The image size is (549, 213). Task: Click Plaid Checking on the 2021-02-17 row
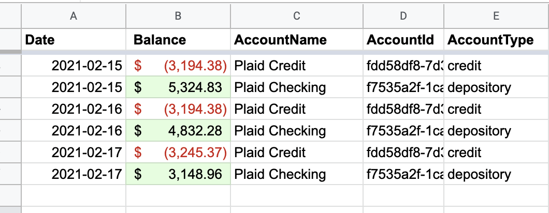coord(297,174)
